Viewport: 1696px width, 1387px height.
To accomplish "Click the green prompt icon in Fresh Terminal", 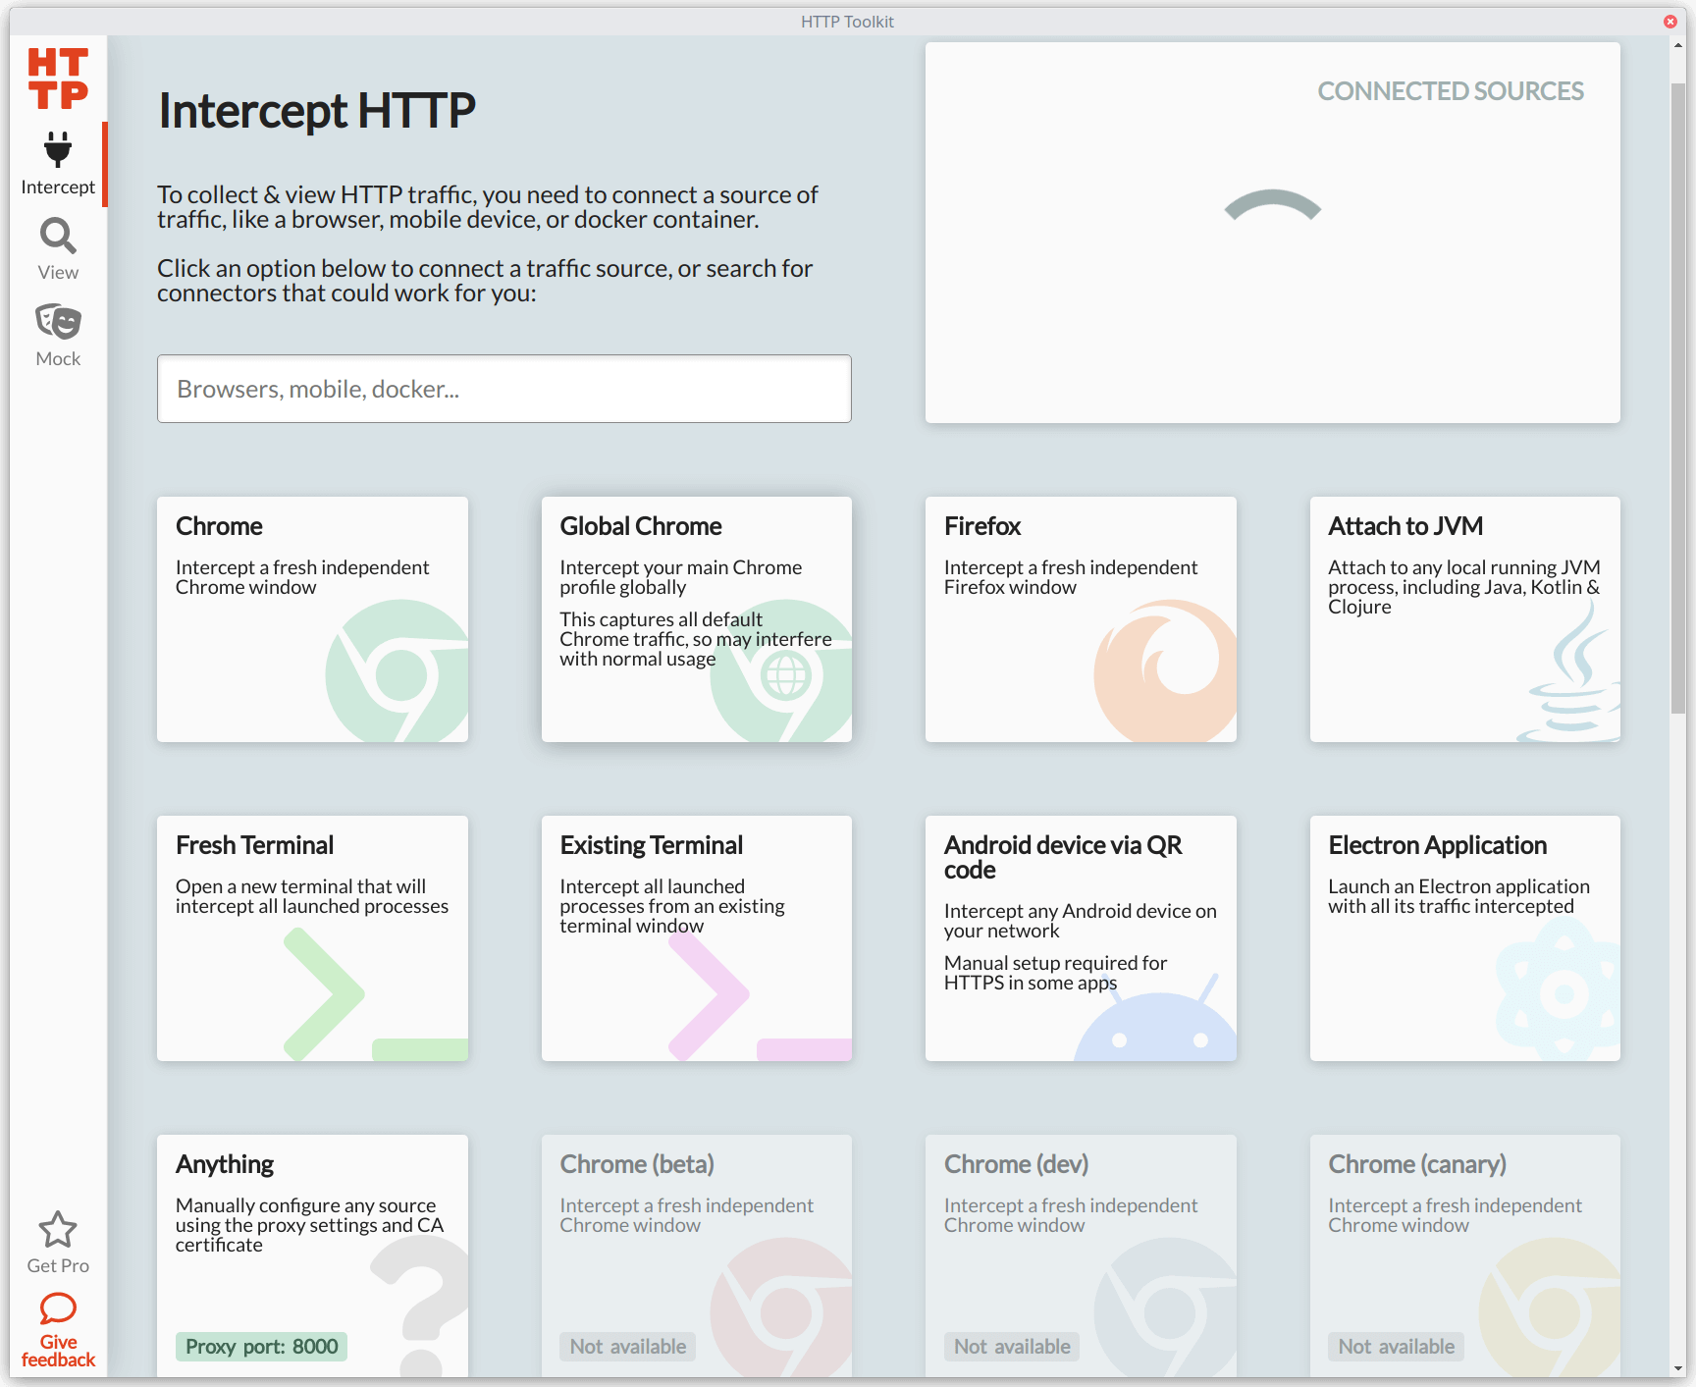I will coord(376,994).
